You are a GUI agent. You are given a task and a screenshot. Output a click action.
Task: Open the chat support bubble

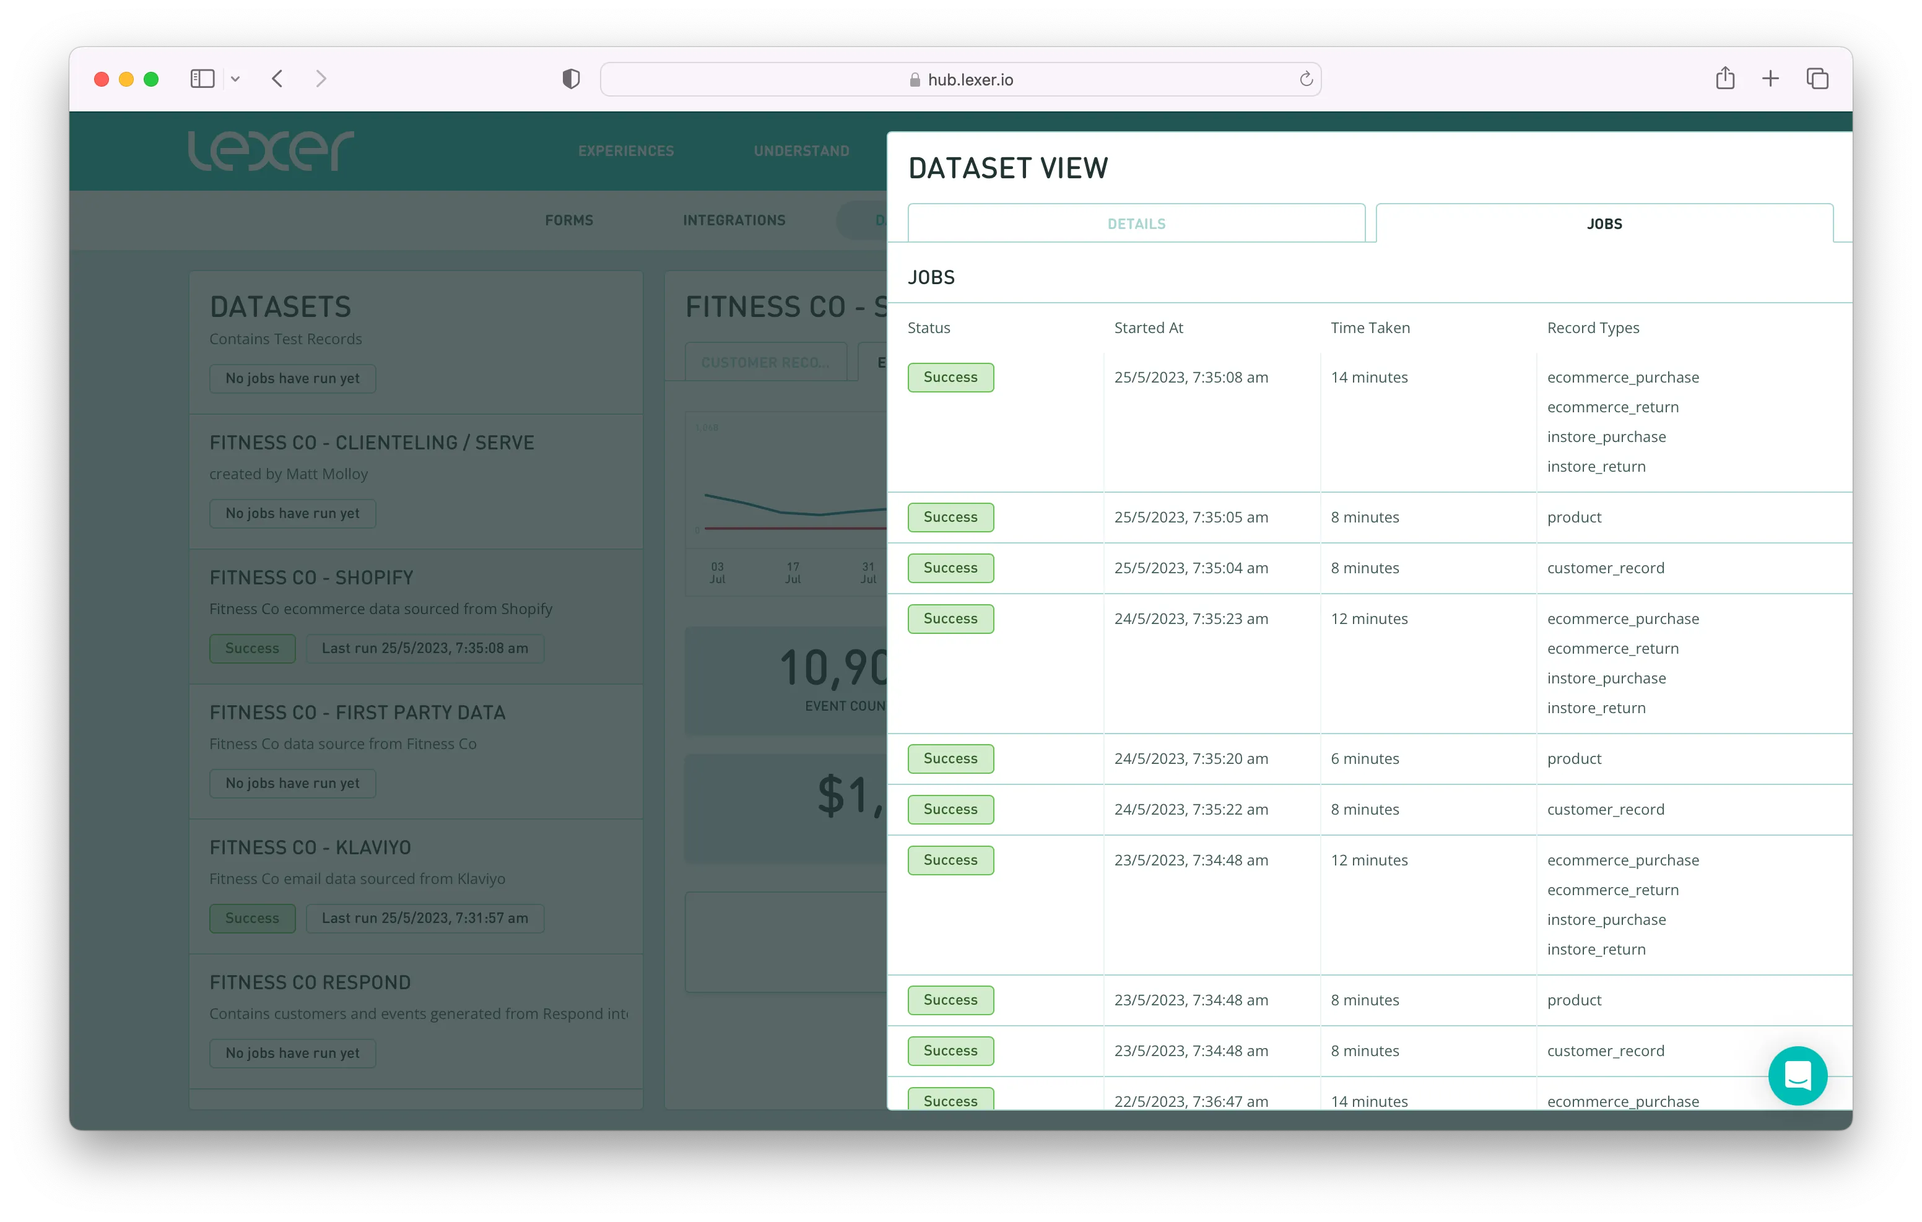tap(1797, 1075)
